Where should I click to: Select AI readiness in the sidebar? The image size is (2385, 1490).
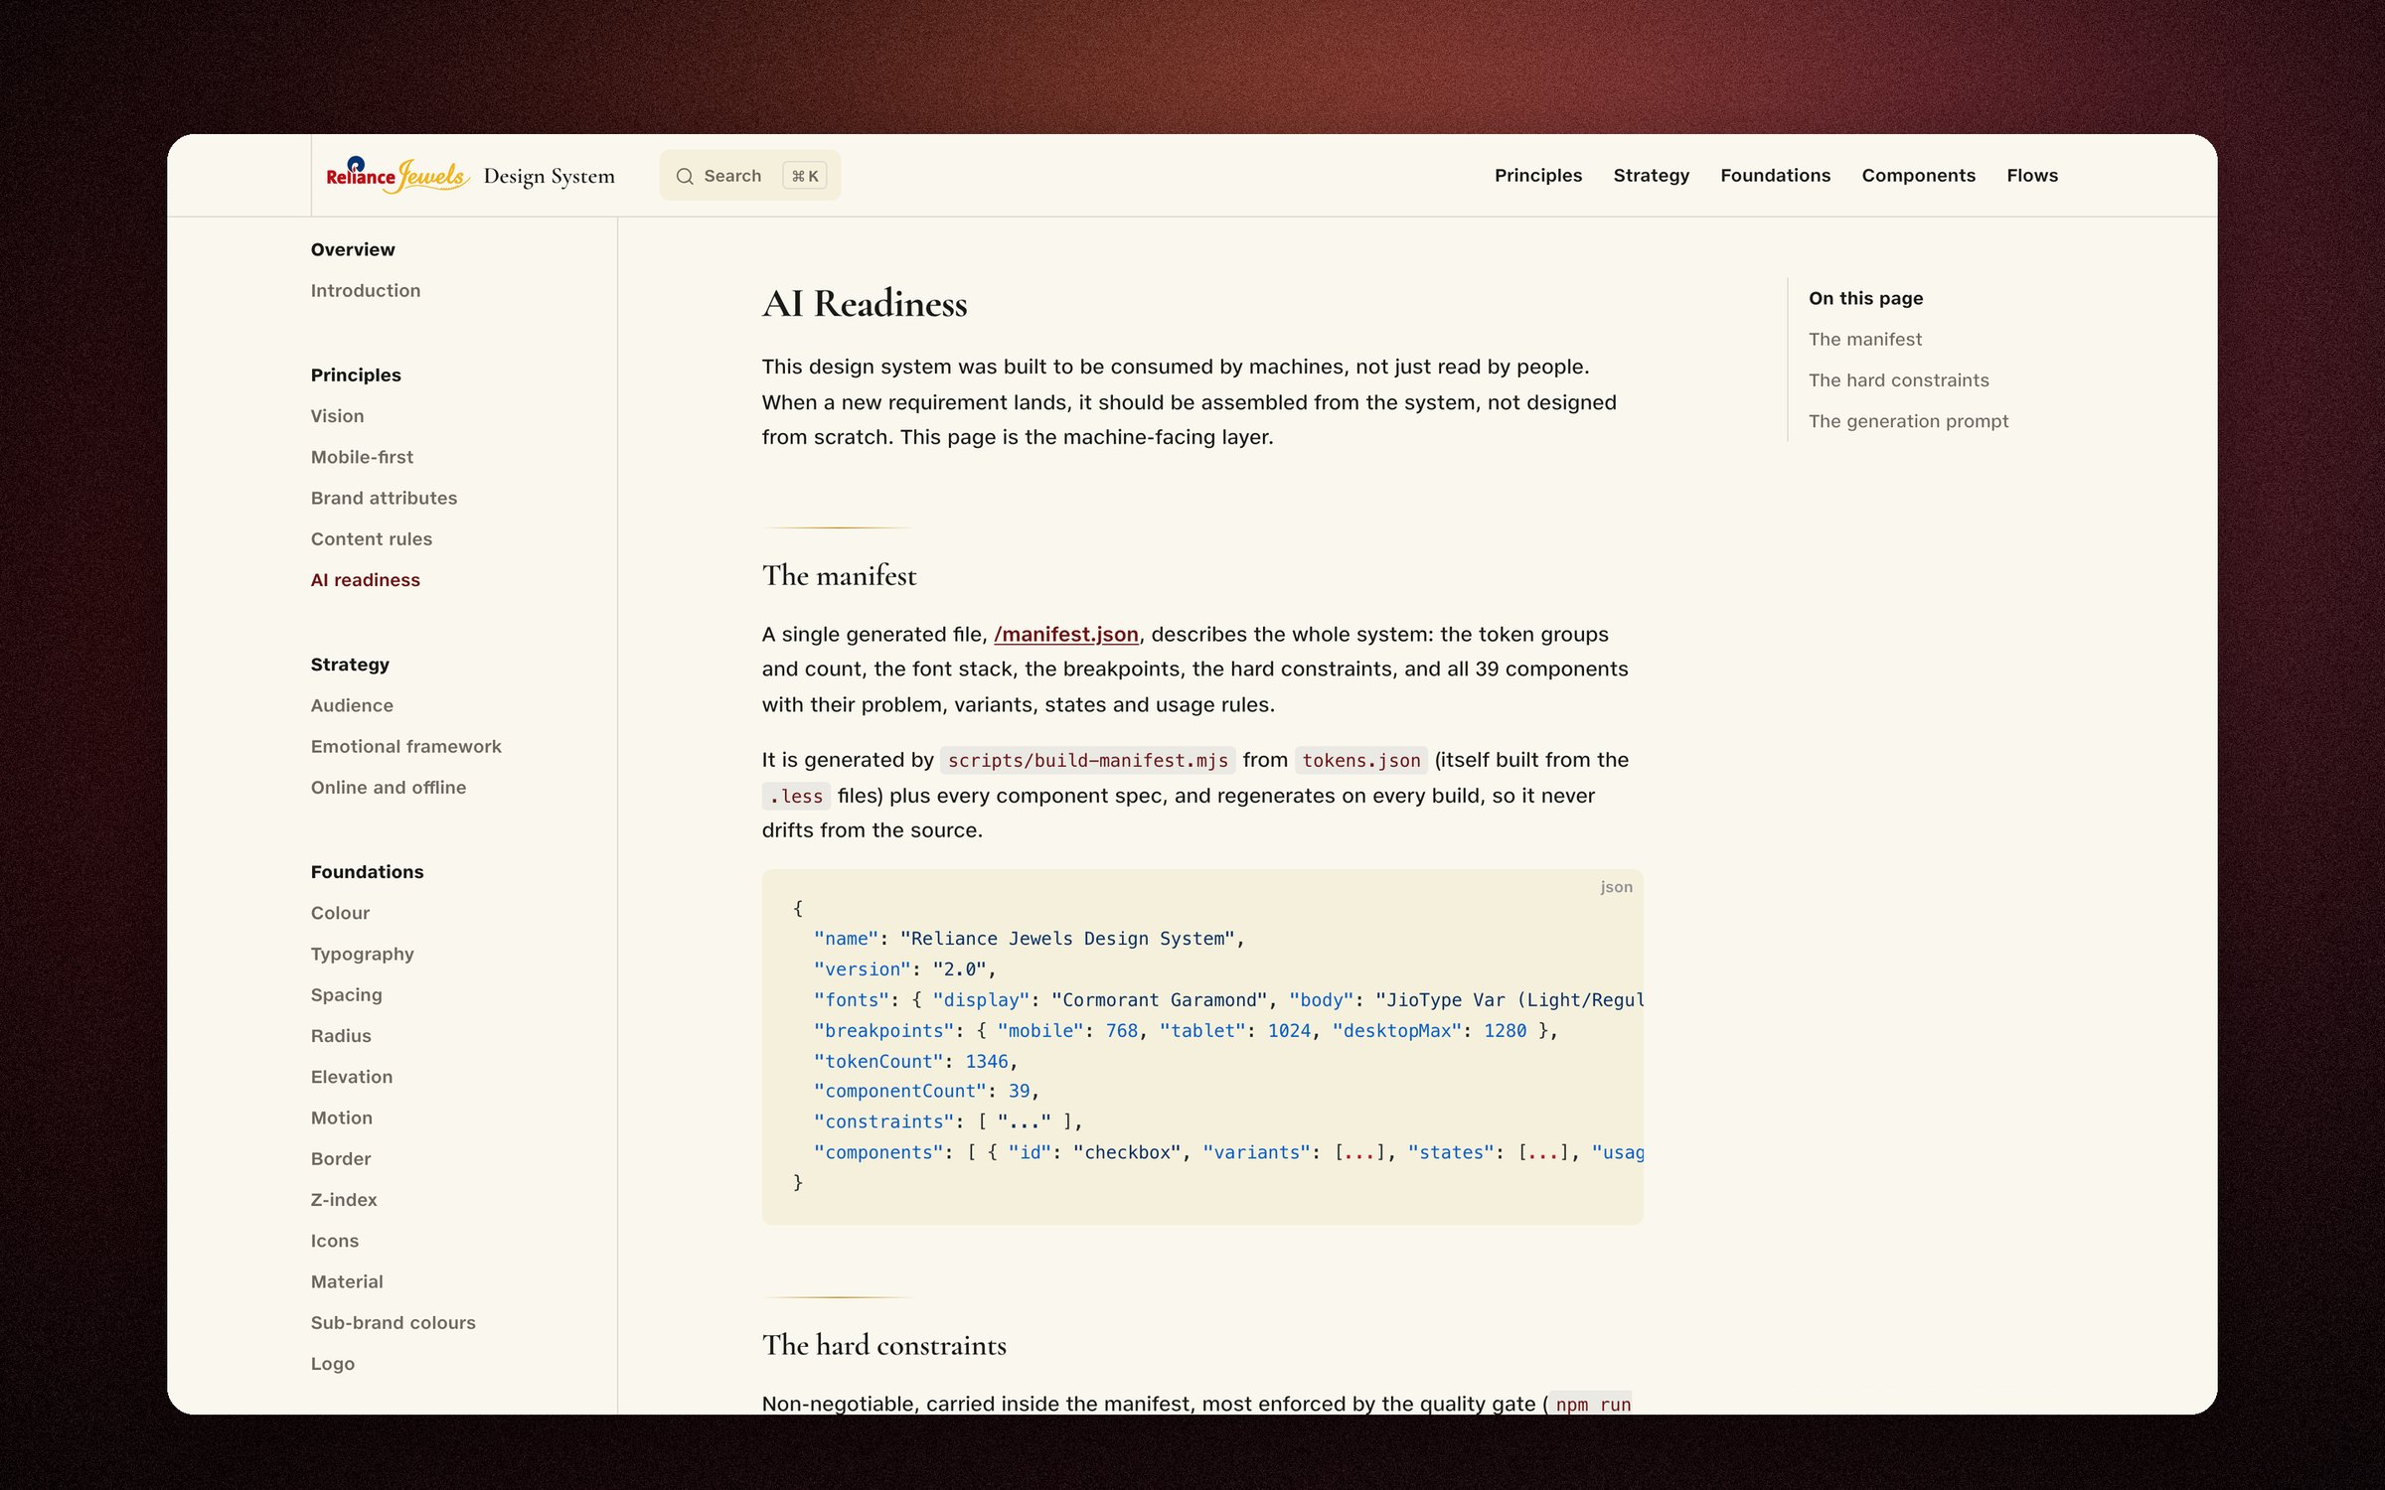[365, 579]
